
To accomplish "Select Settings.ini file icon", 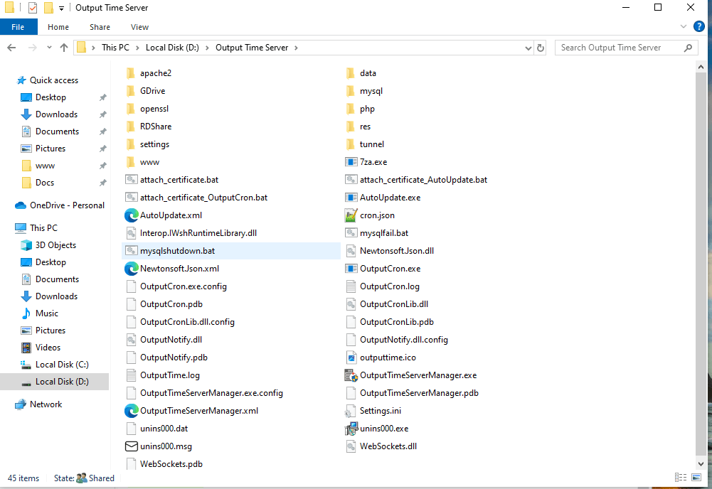I will (x=351, y=411).
